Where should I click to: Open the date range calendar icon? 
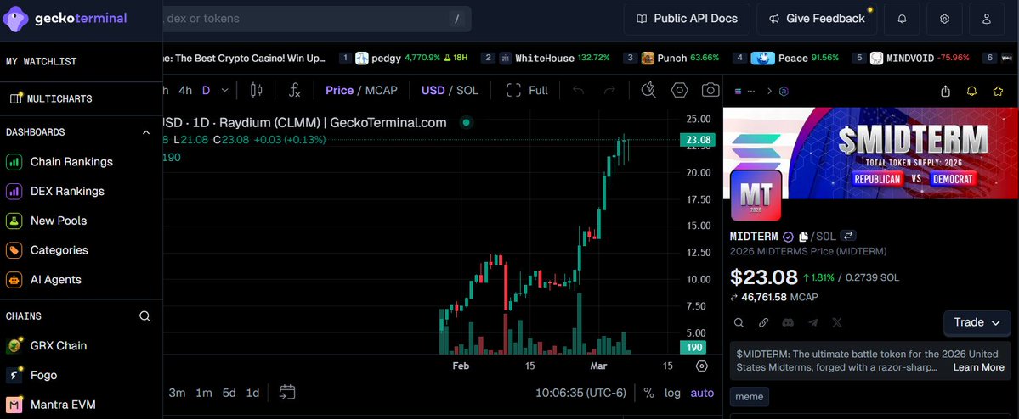pos(287,392)
